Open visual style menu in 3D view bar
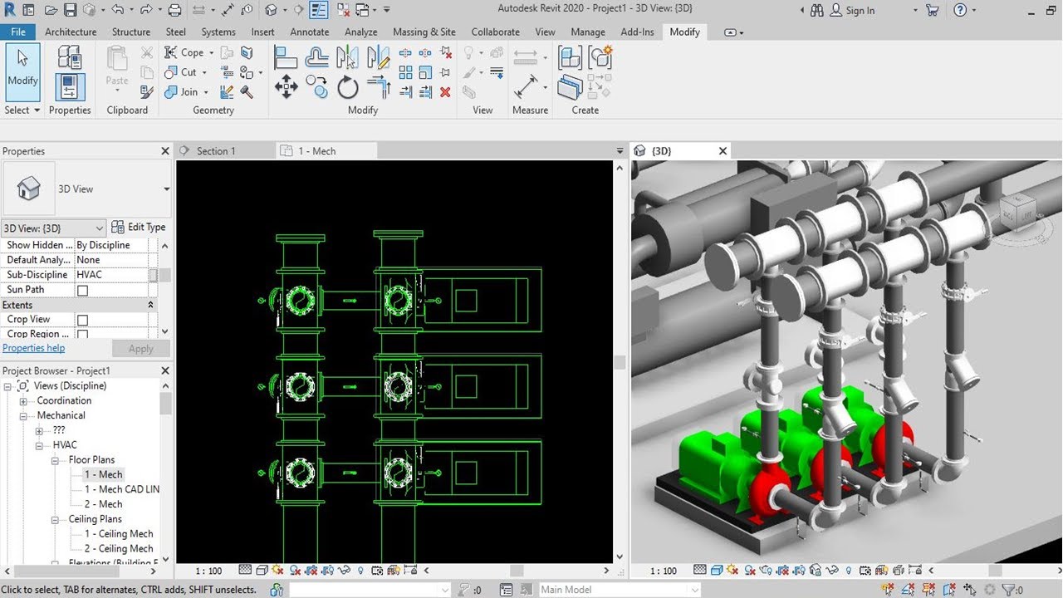Image resolution: width=1063 pixels, height=598 pixels. pos(718,571)
